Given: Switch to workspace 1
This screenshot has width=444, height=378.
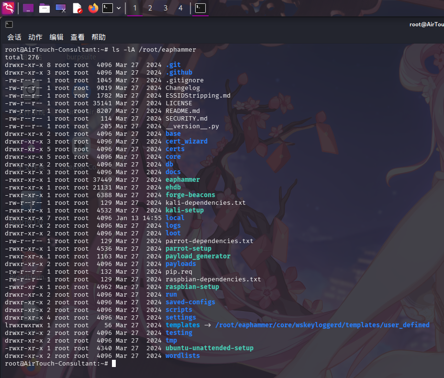Looking at the screenshot, I should pos(134,8).
